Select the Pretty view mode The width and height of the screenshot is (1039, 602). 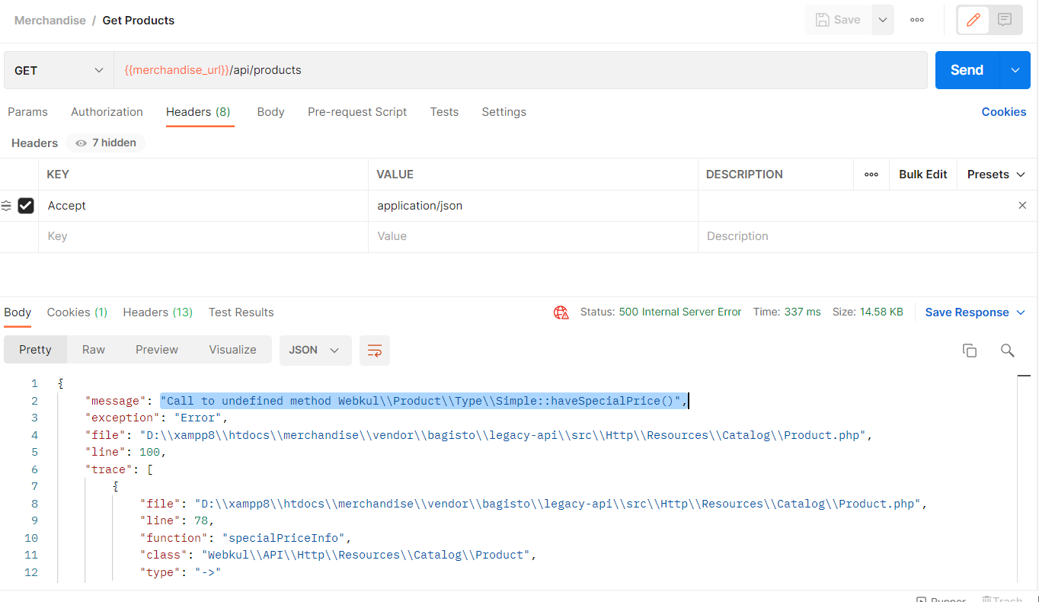pyautogui.click(x=35, y=350)
